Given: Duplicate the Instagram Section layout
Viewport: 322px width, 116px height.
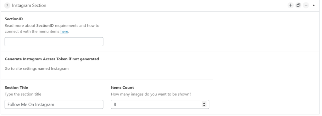Looking at the screenshot, I should [298, 5].
